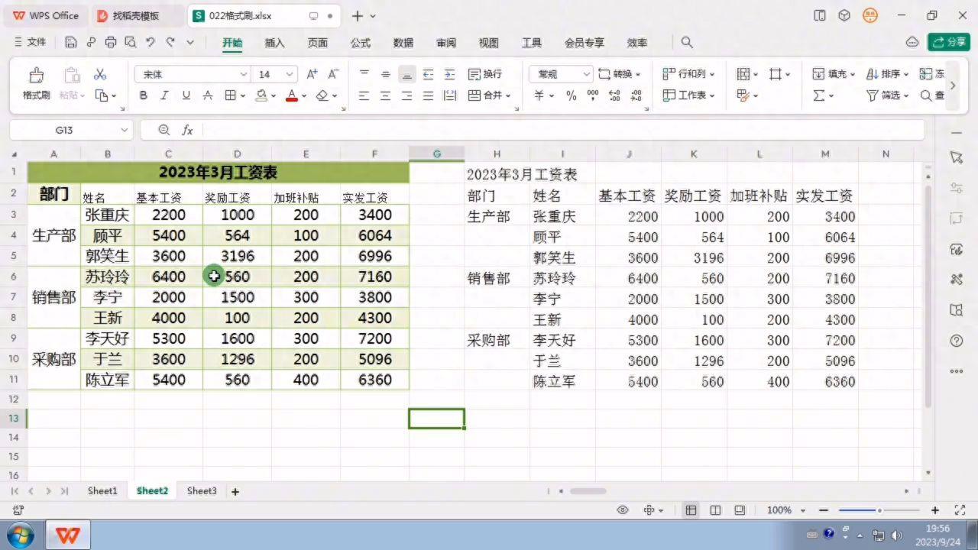Expand the Filter (筛选) dropdown
The width and height of the screenshot is (978, 550).
[906, 96]
